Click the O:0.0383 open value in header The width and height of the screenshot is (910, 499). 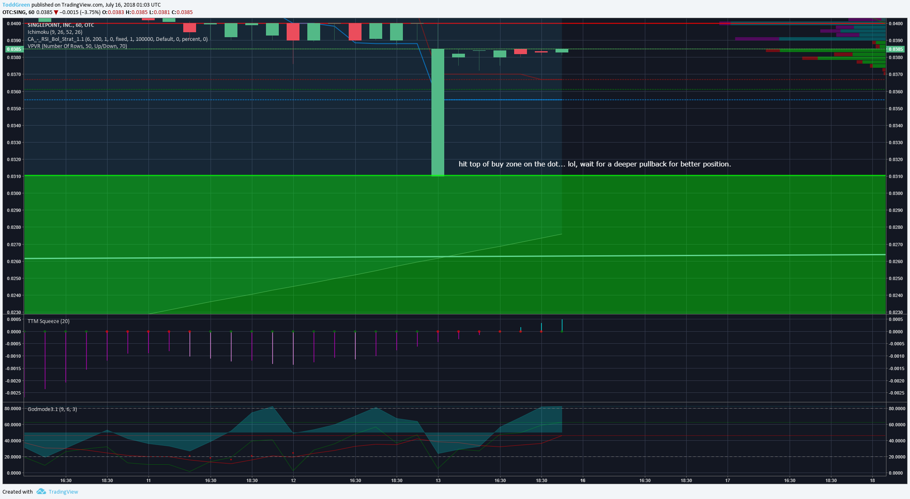(x=113, y=12)
